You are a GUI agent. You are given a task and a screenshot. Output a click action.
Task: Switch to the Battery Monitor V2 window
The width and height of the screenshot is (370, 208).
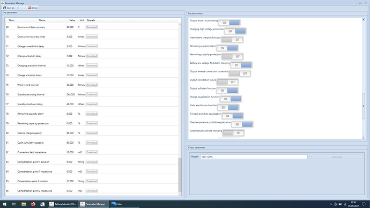[x=63, y=204]
